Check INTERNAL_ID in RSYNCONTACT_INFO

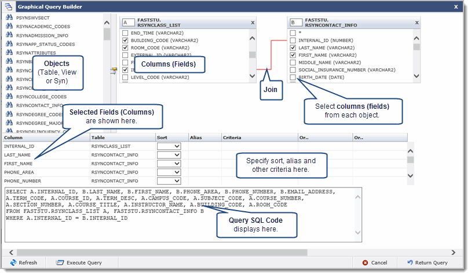click(293, 40)
